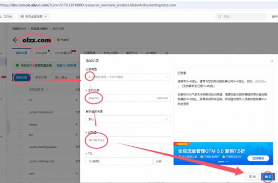The width and height of the screenshot is (278, 183).
Task: Switch to the 自定义线路 tab
Action: [x=111, y=53]
